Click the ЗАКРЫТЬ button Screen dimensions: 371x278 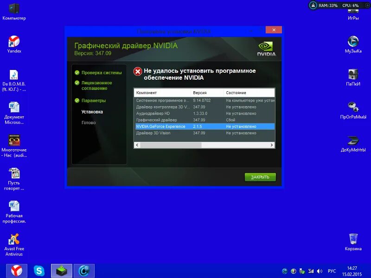click(x=260, y=177)
